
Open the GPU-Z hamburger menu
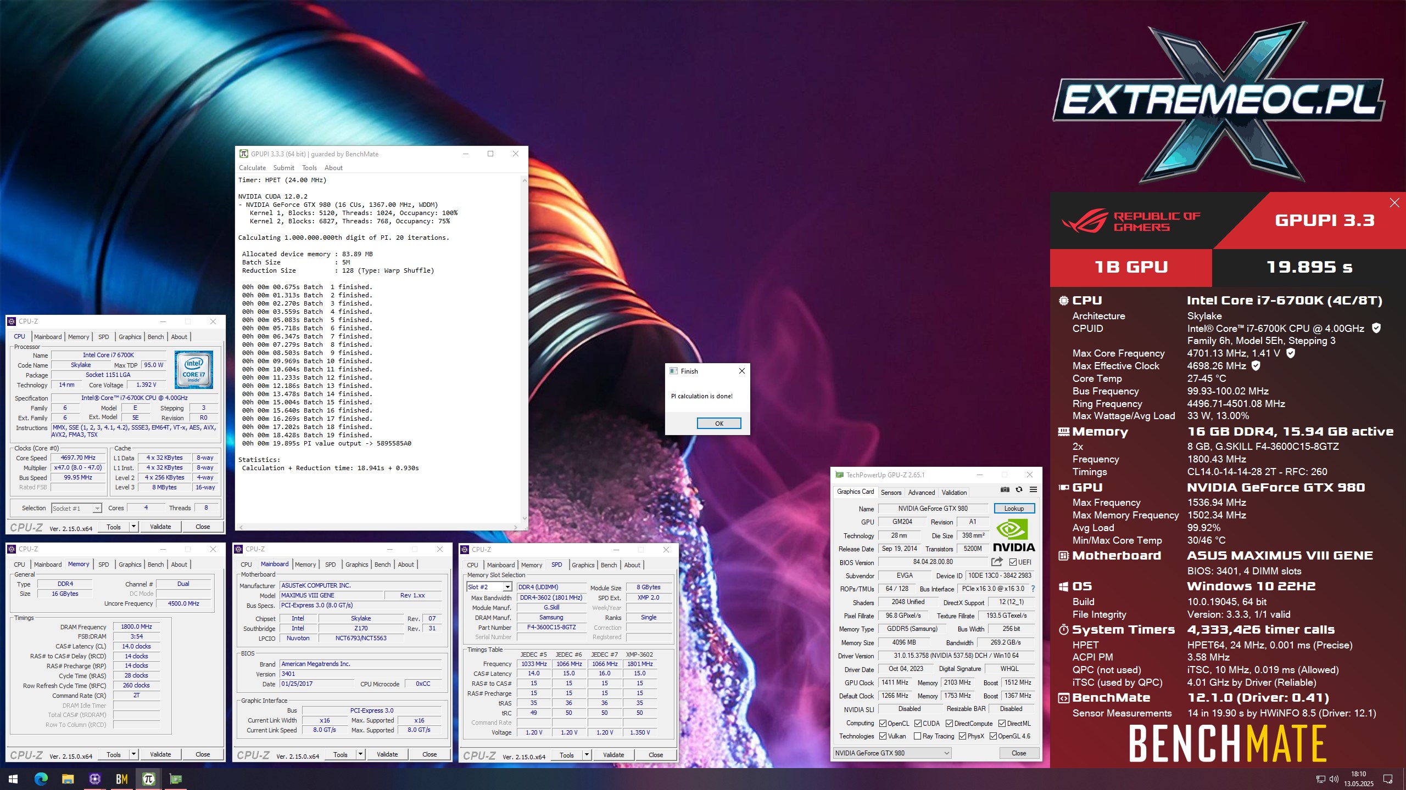[1033, 489]
